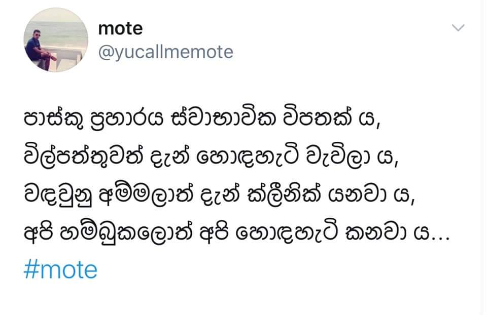Click the fourth line starting with අපි හම්බුකලොත්
The width and height of the screenshot is (487, 315).
pyautogui.click(x=237, y=233)
